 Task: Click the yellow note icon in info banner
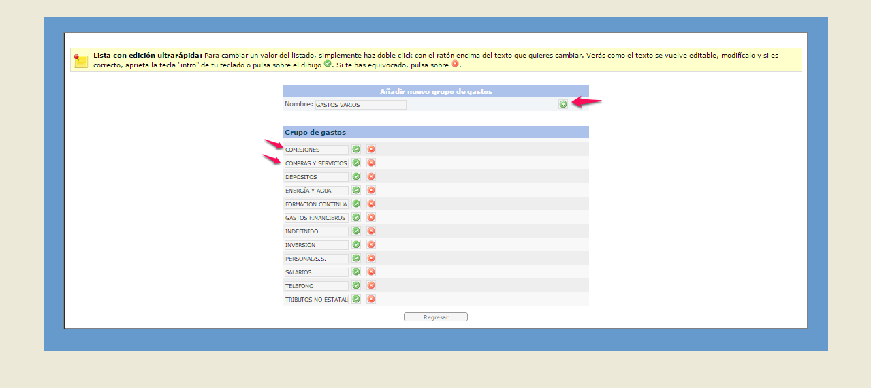[x=81, y=60]
